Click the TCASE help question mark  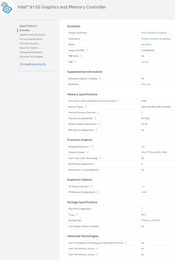[x=77, y=215]
